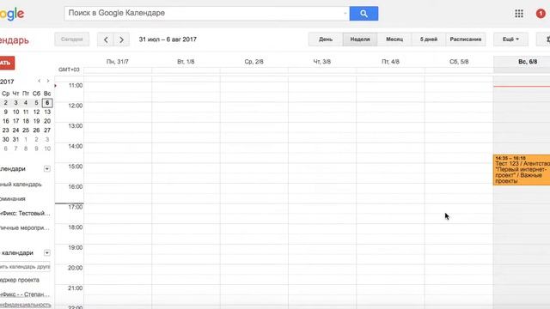This screenshot has width=550, height=309.
Task: Select day 13 in mini calendar
Action: [x=47, y=112]
